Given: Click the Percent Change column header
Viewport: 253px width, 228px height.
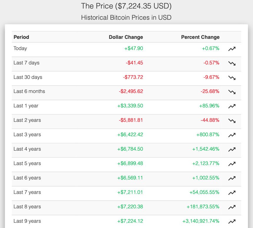Looking at the screenshot, I should (200, 37).
